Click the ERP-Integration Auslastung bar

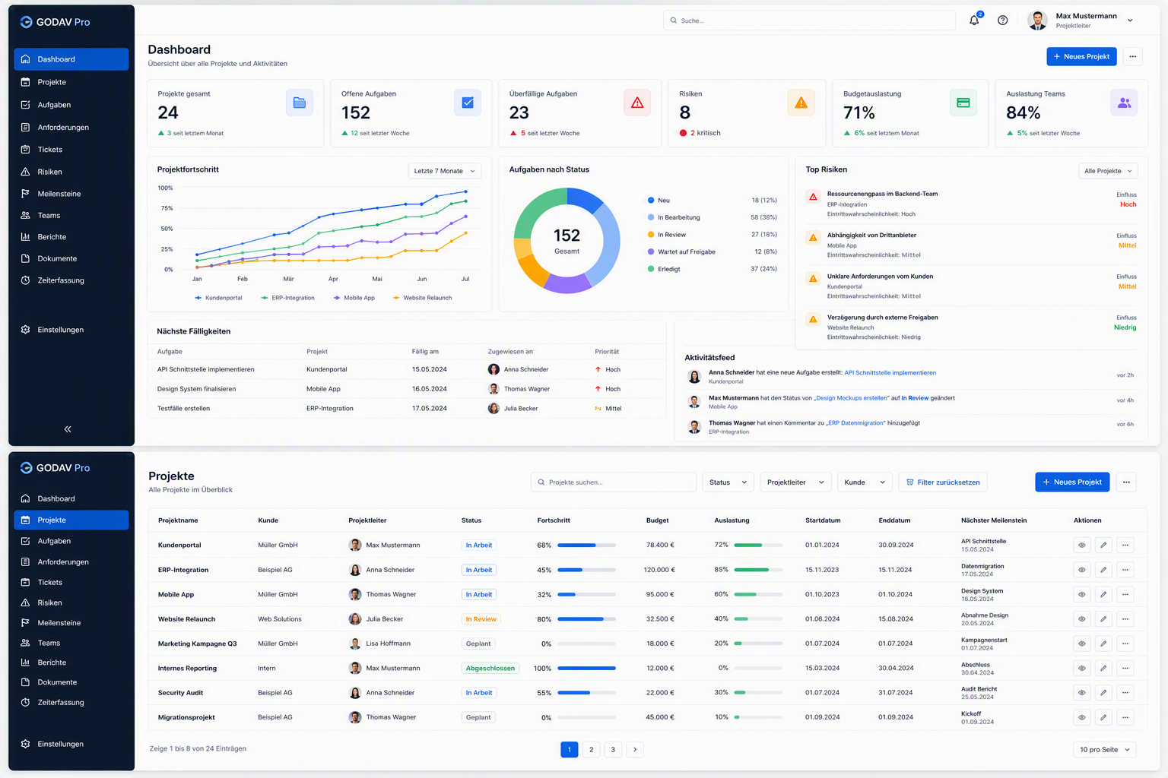758,570
